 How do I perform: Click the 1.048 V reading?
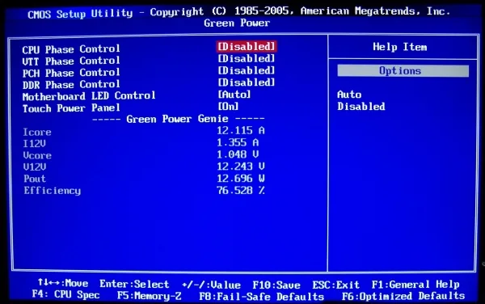(x=238, y=154)
